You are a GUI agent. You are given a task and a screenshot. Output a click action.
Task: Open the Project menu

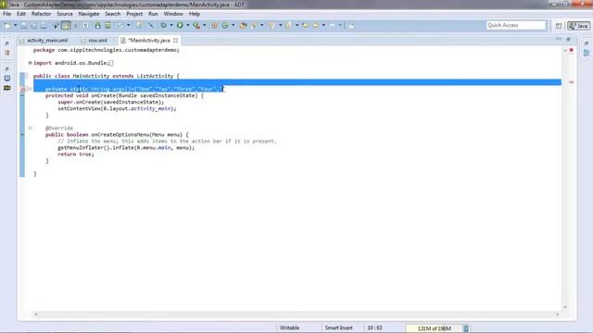(x=134, y=14)
